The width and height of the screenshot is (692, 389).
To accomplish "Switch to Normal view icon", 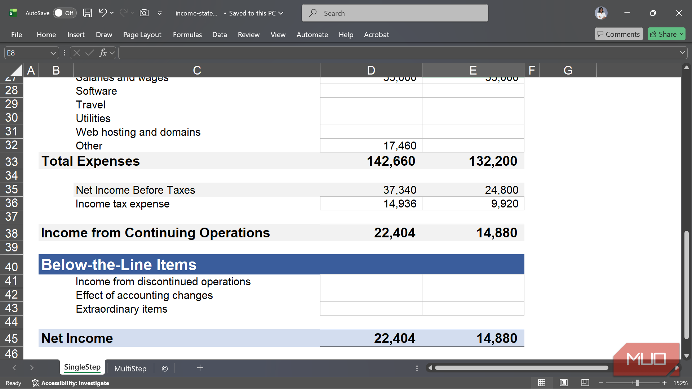I will [x=542, y=383].
